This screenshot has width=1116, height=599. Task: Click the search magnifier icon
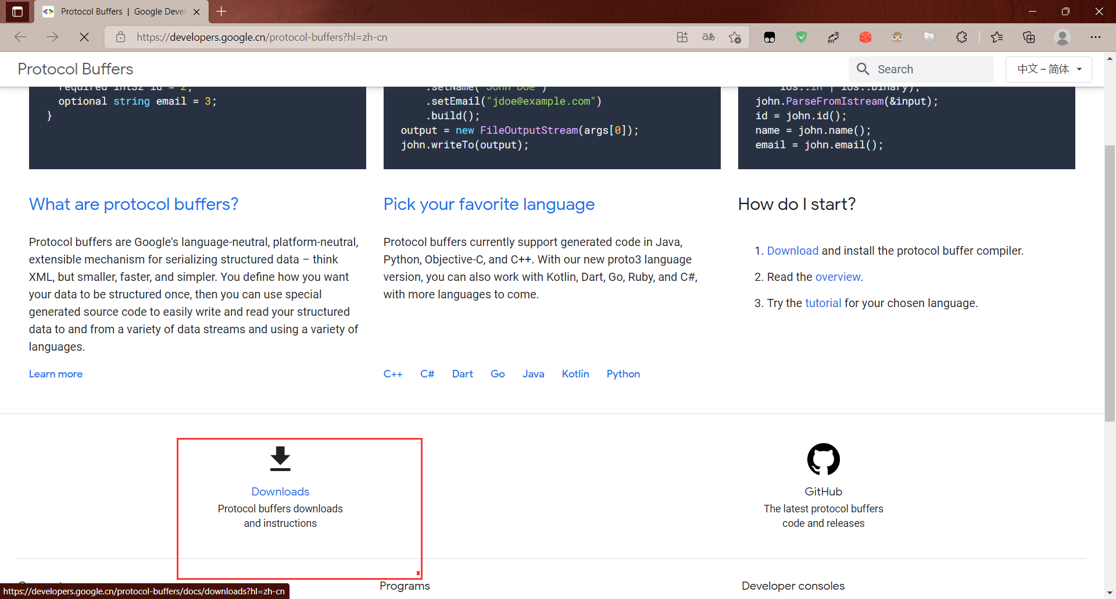863,69
